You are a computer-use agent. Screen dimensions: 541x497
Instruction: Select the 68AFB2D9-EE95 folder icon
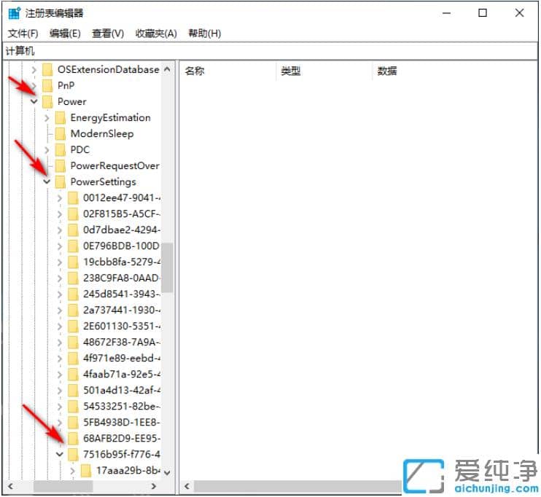pyautogui.click(x=73, y=439)
